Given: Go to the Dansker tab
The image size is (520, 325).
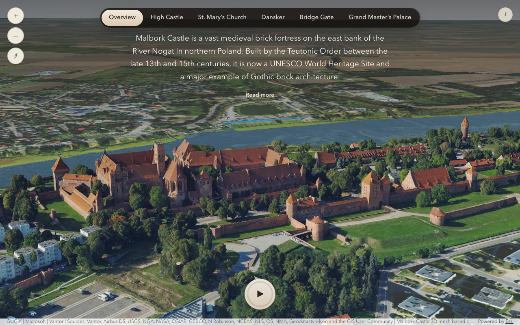Looking at the screenshot, I should pyautogui.click(x=273, y=17).
